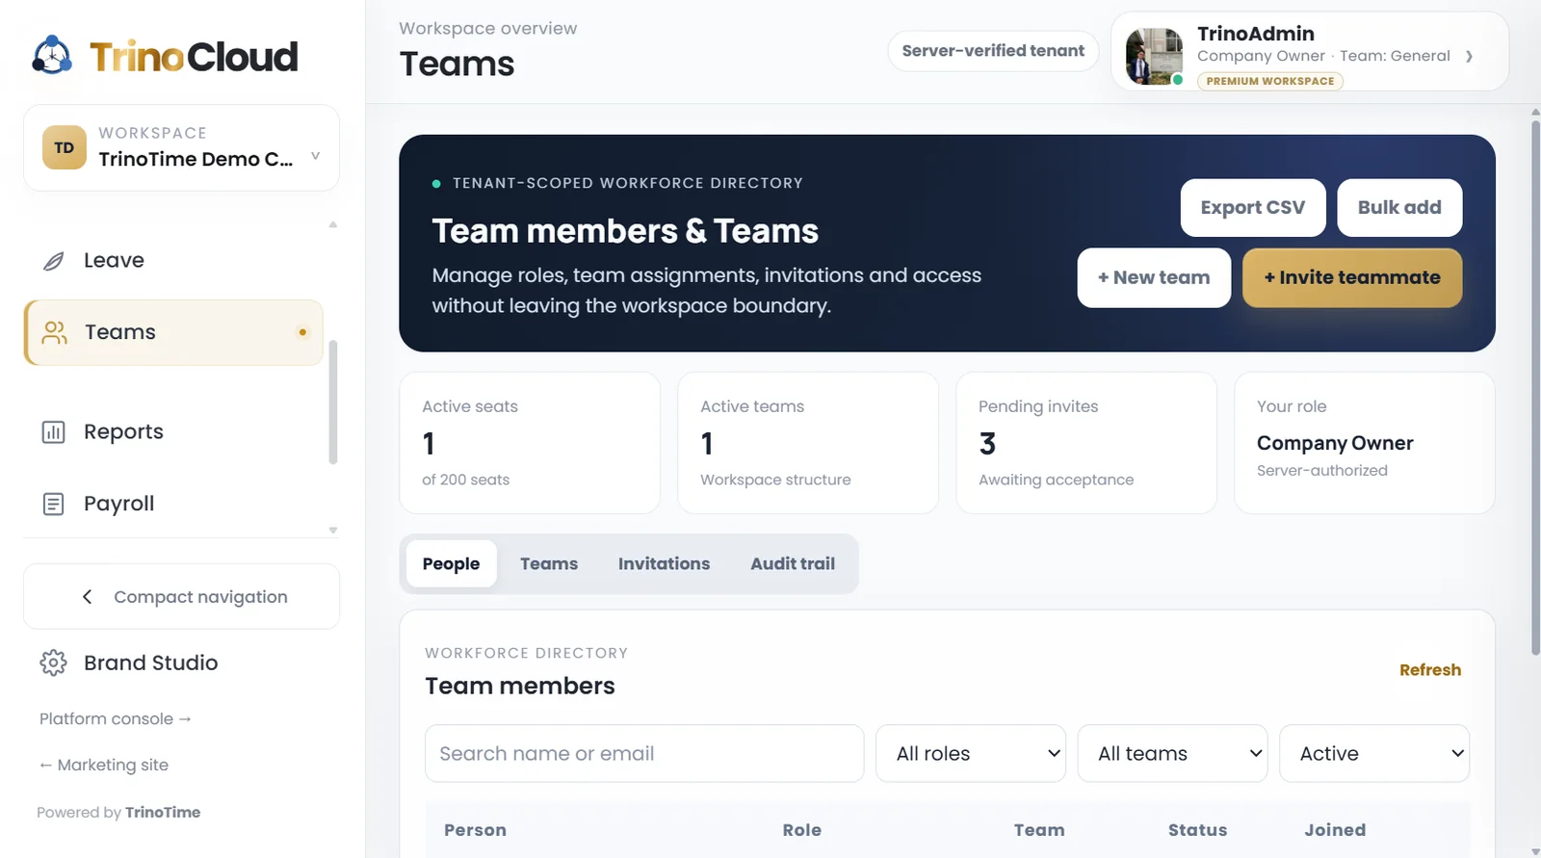The height and width of the screenshot is (858, 1541).
Task: Refresh the team members list
Action: pyautogui.click(x=1430, y=670)
